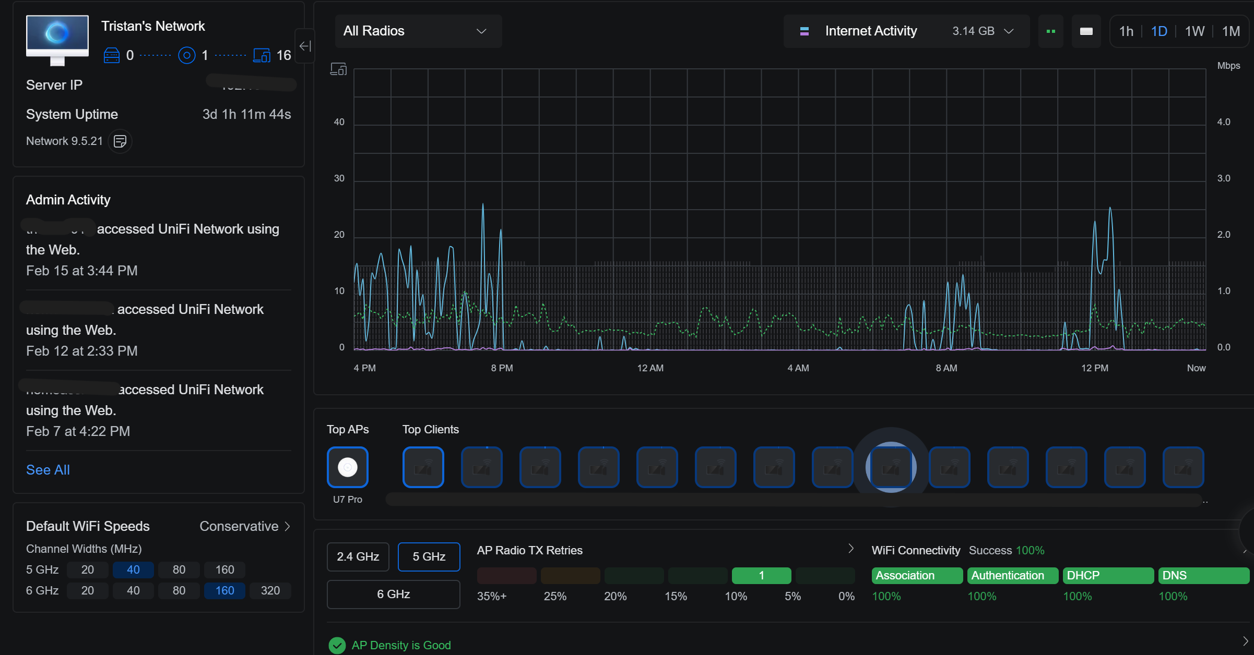This screenshot has height=655, width=1254.
Task: Click the access point icon showing 1
Action: (x=187, y=55)
